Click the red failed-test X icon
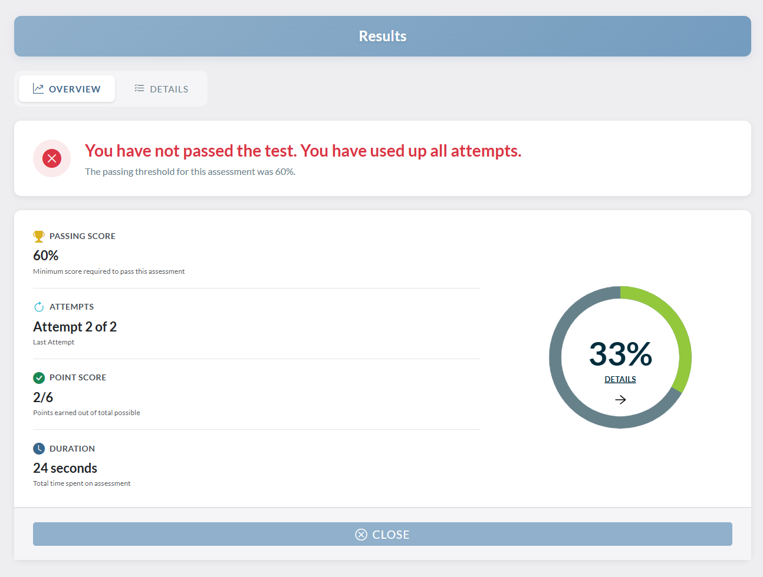This screenshot has height=577, width=763. click(52, 158)
